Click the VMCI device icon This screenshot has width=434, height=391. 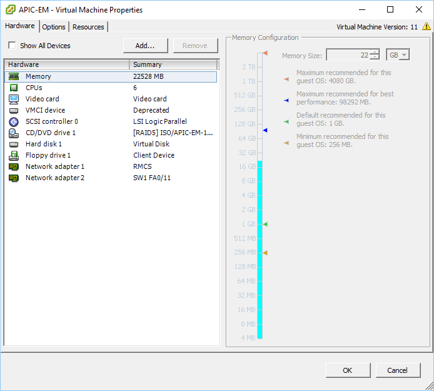[14, 111]
